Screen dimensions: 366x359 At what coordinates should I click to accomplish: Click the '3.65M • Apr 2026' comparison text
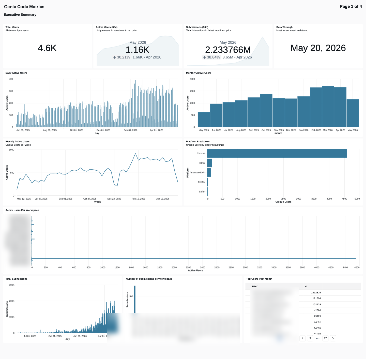[237, 57]
